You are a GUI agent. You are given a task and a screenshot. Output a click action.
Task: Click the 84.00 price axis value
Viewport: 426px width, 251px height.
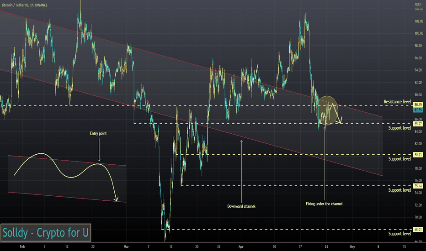(x=419, y=131)
